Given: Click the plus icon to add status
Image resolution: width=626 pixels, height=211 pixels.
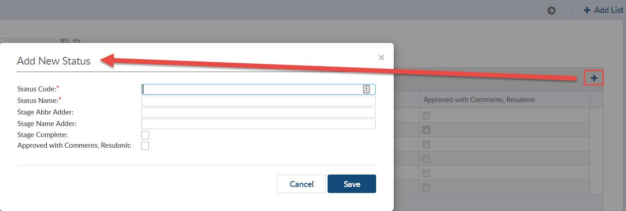Looking at the screenshot, I should point(594,78).
